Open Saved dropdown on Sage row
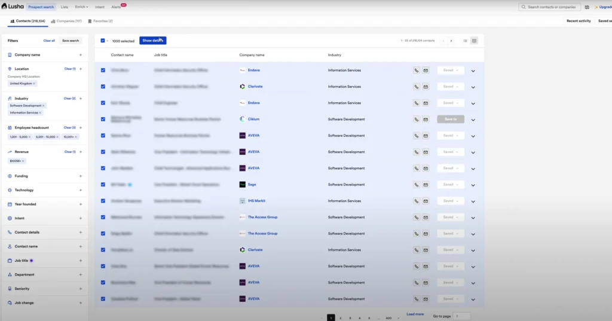This screenshot has height=321, width=612. click(451, 185)
